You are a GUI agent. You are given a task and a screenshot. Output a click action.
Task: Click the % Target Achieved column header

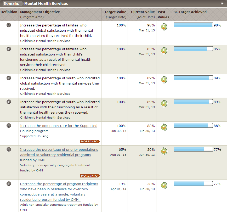click(x=190, y=12)
